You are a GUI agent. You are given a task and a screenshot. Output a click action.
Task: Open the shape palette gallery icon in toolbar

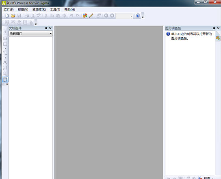tap(85, 16)
